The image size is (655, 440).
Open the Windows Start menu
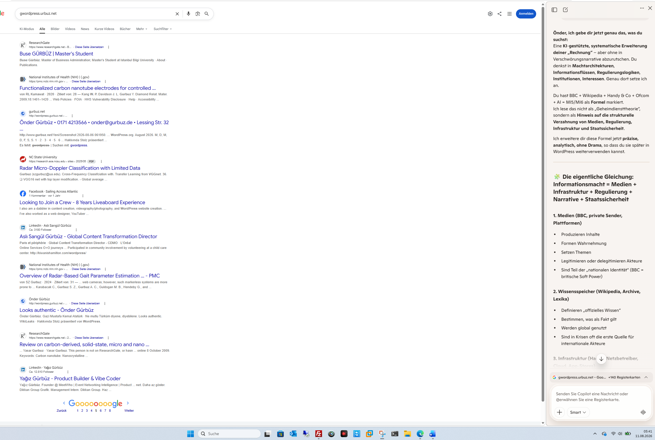[x=190, y=434]
